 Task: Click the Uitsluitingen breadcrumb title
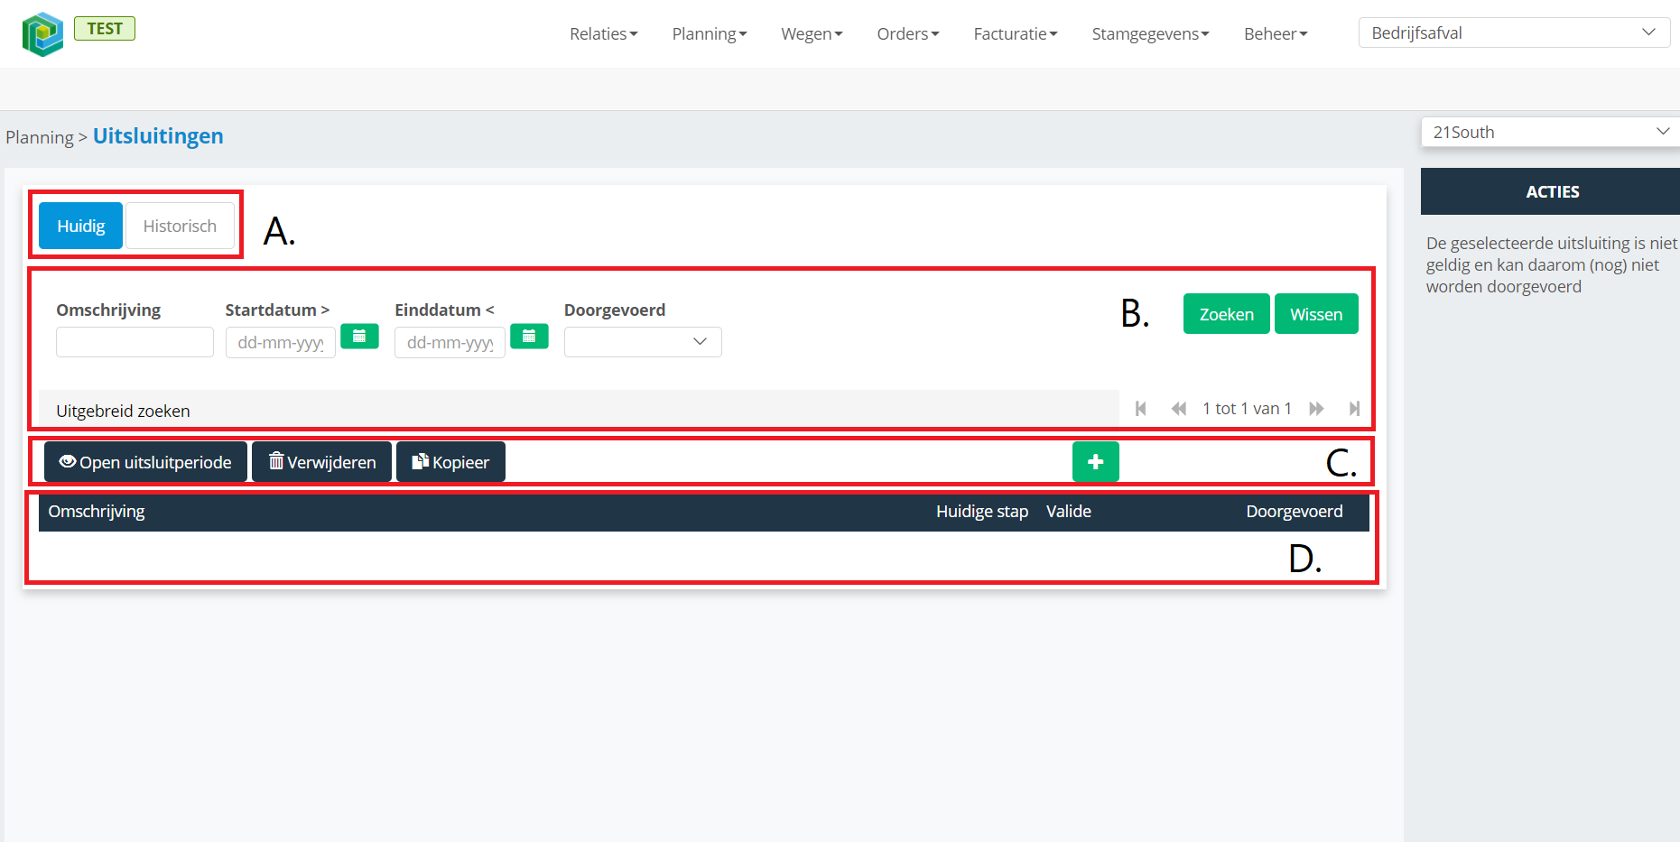158,135
